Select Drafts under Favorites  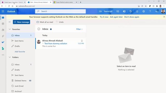point(21,46)
